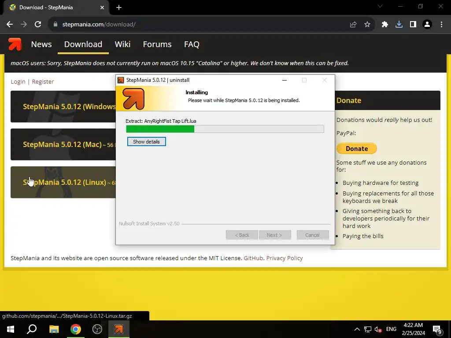Reload the StepMania download page

(x=38, y=25)
